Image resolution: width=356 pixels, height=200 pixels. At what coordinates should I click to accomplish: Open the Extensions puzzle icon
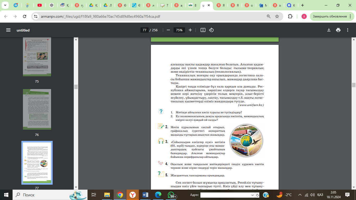click(290, 16)
